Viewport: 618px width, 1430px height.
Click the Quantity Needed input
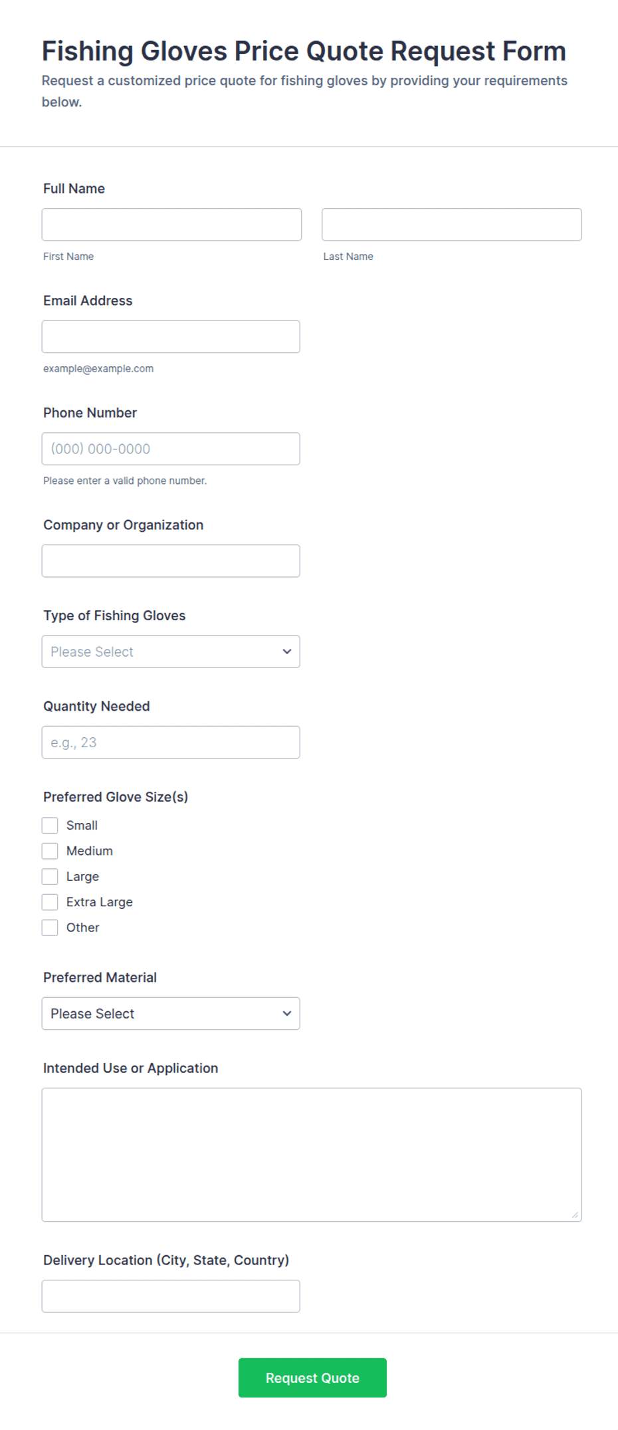[x=171, y=743]
